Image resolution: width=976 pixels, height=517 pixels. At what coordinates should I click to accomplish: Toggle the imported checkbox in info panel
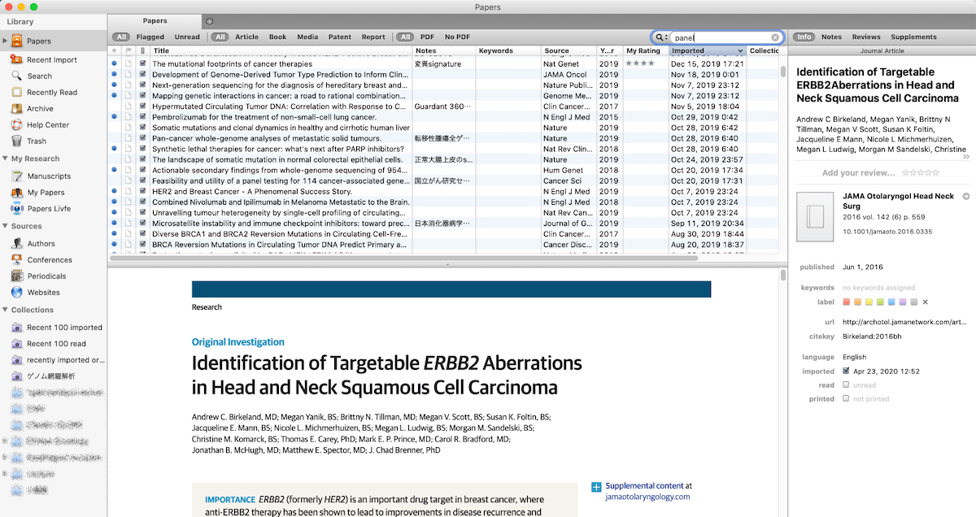(847, 371)
